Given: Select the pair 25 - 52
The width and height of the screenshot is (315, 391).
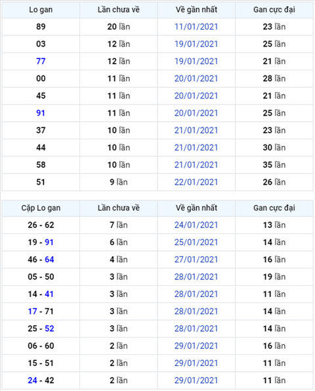Looking at the screenshot, I should click(41, 329).
